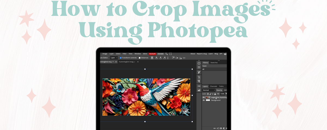The image size is (327, 130).
Task: Open the Window menu
Action: tap(138, 54)
